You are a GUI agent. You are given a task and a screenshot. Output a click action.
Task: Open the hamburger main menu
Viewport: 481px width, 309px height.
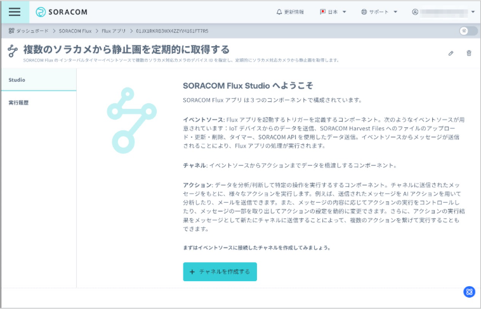pyautogui.click(x=15, y=12)
